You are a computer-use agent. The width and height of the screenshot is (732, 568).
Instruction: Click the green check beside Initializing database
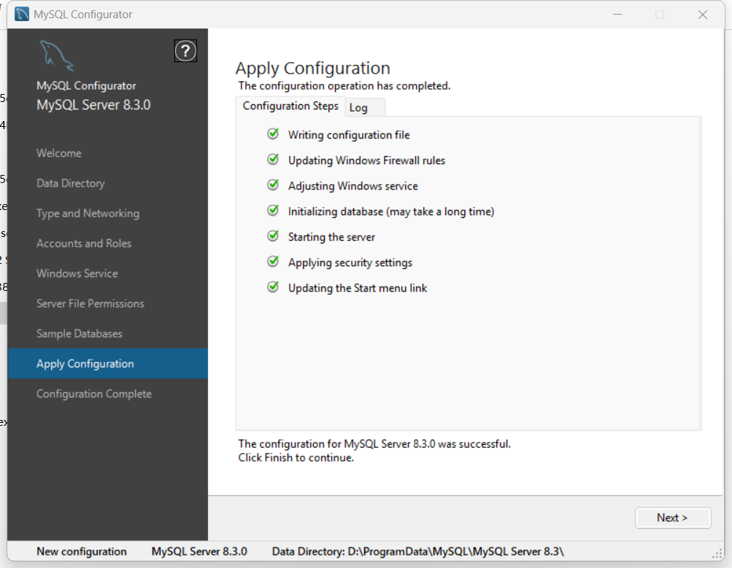pos(273,211)
